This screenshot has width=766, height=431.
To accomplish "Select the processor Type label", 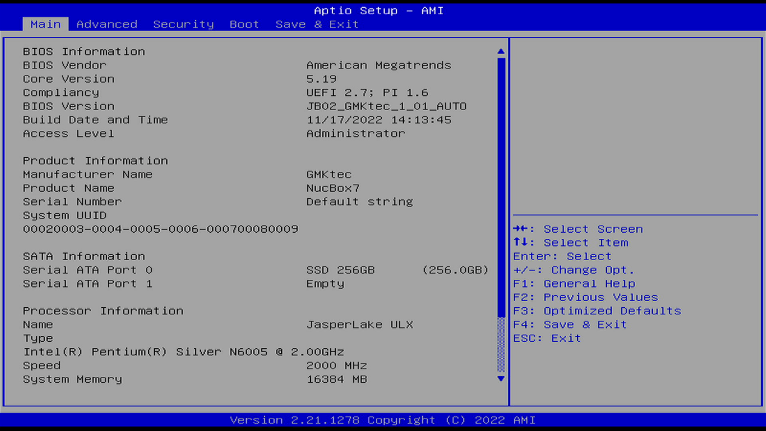I will click(38, 338).
